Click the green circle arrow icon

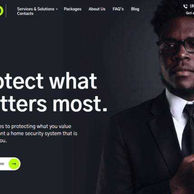point(14,164)
